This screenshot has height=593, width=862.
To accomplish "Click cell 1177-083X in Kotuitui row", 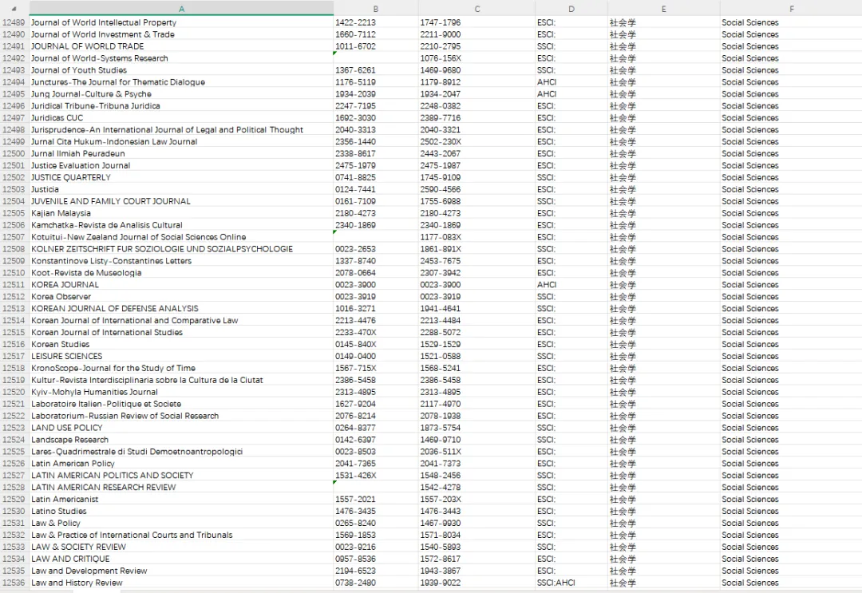I will pyautogui.click(x=476, y=237).
